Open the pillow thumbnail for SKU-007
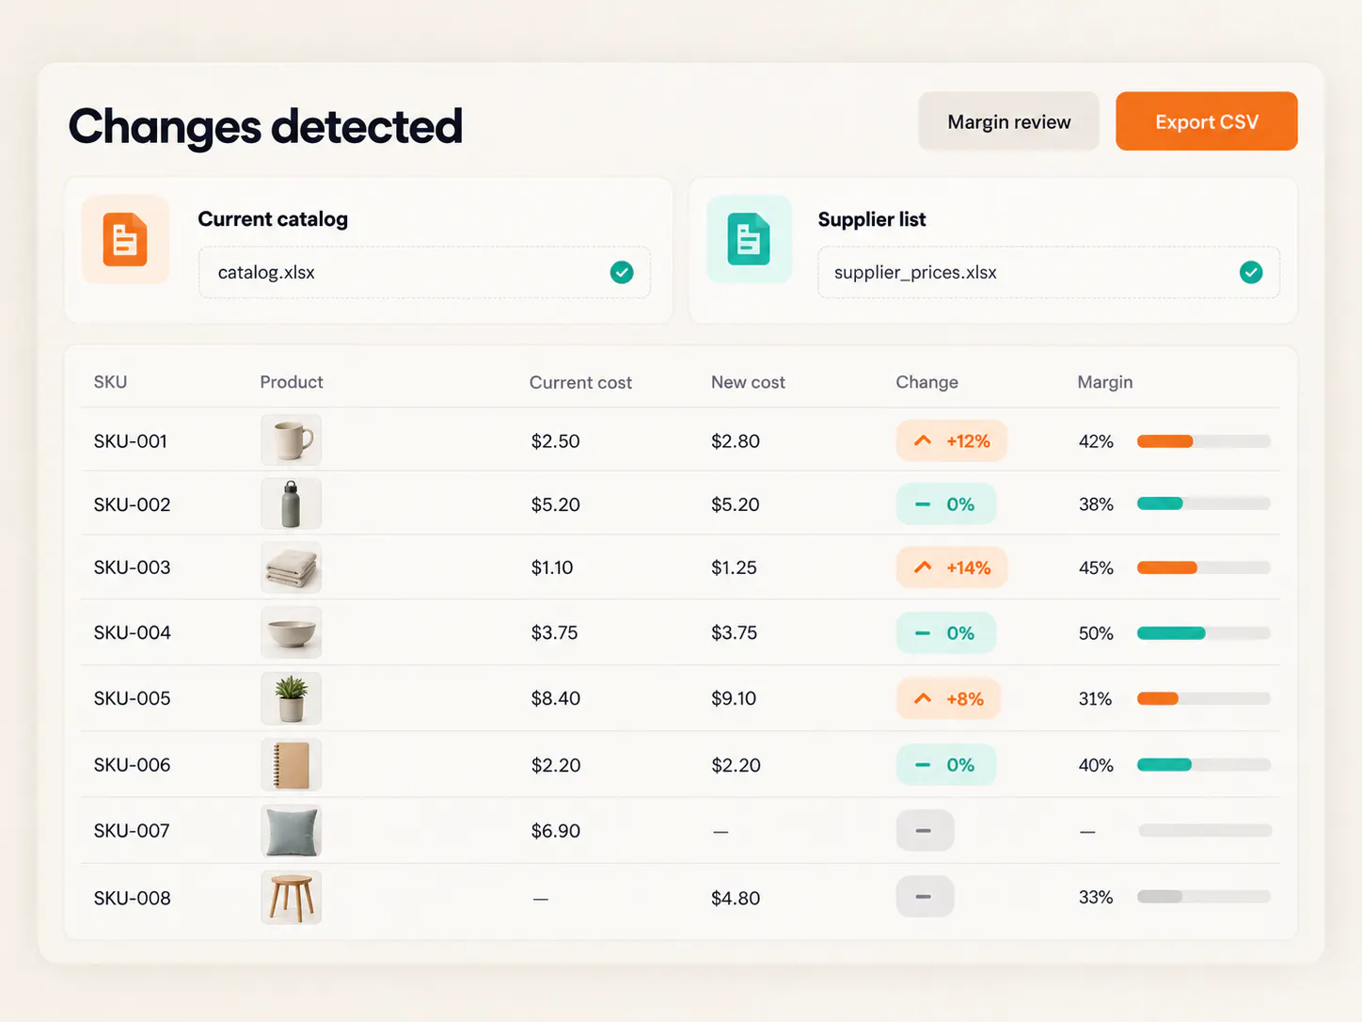Viewport: 1362px width, 1022px height. [x=292, y=830]
